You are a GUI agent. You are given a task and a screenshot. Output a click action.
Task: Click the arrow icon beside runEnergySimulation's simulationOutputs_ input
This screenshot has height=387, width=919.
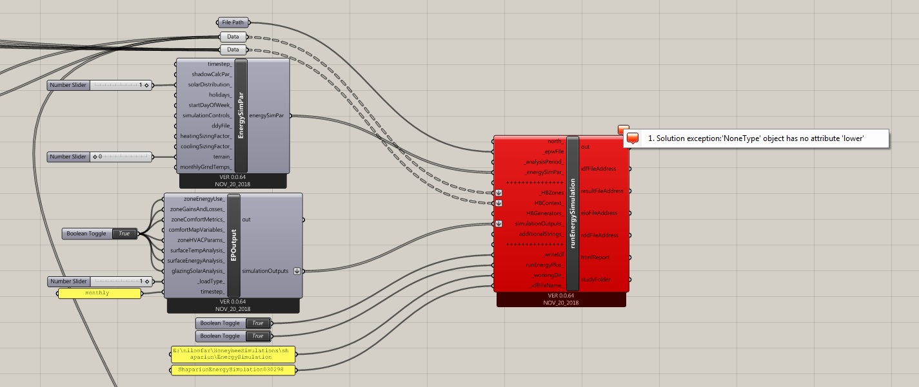[499, 224]
